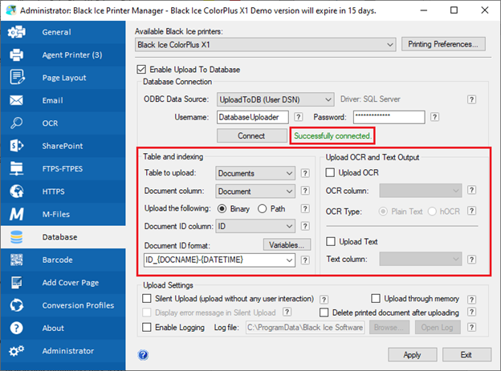Go to Conversion Profiles tab
Viewport: 501px width, 371px height.
point(63,305)
